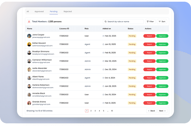Click calendar icon beside Dec 25, 2024
Image resolution: width=191 pixels, height=127 pixels.
(x=103, y=69)
